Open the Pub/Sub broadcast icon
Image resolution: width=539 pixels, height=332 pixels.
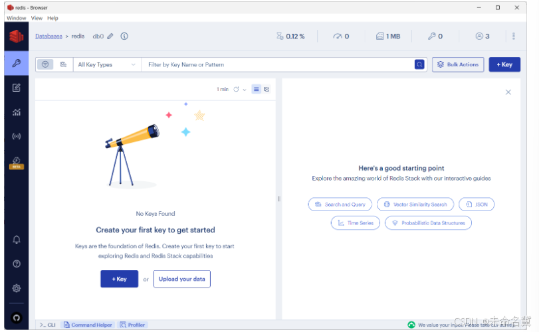pyautogui.click(x=16, y=136)
